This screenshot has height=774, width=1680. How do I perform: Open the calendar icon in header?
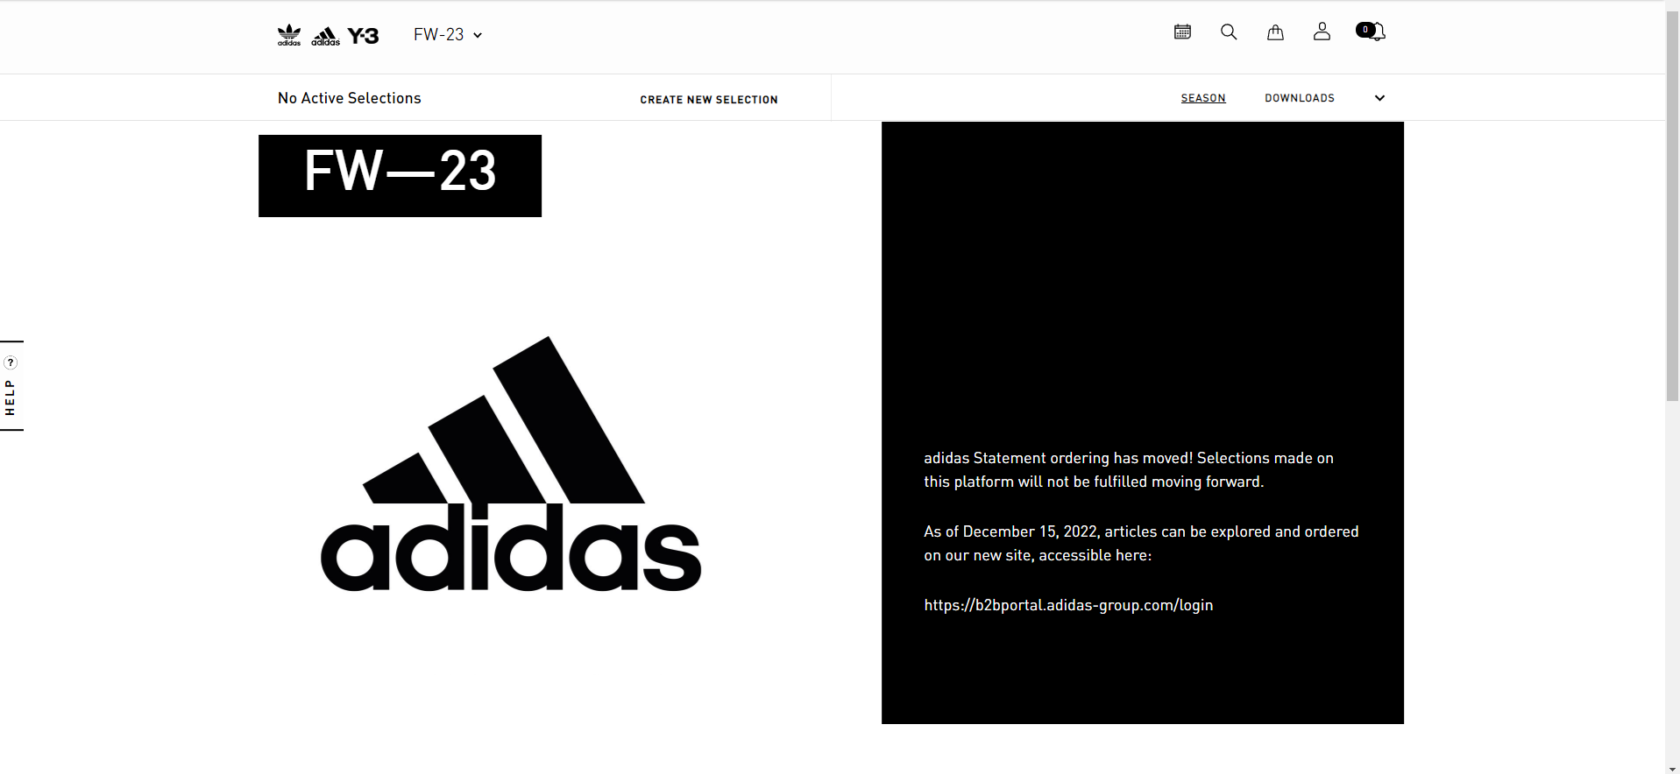click(x=1182, y=32)
